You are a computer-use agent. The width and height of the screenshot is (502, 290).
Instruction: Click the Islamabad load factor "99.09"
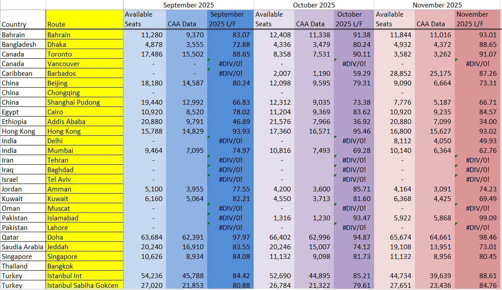point(488,218)
